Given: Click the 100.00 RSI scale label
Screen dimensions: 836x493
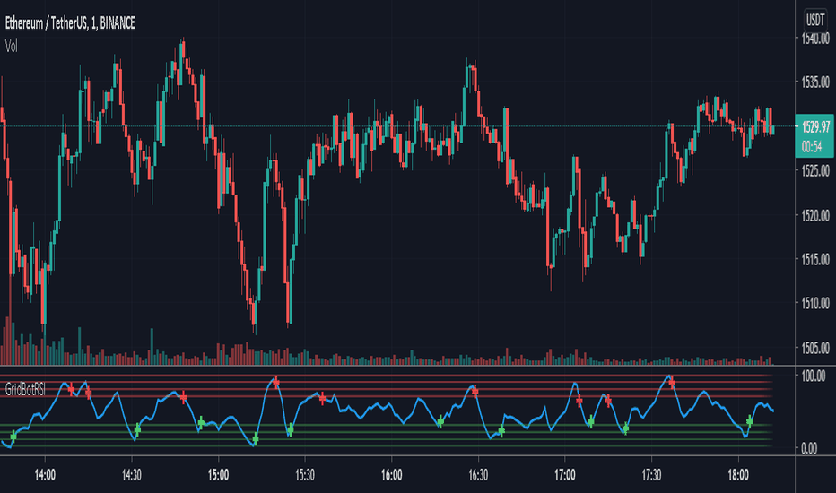Looking at the screenshot, I should 813,376.
